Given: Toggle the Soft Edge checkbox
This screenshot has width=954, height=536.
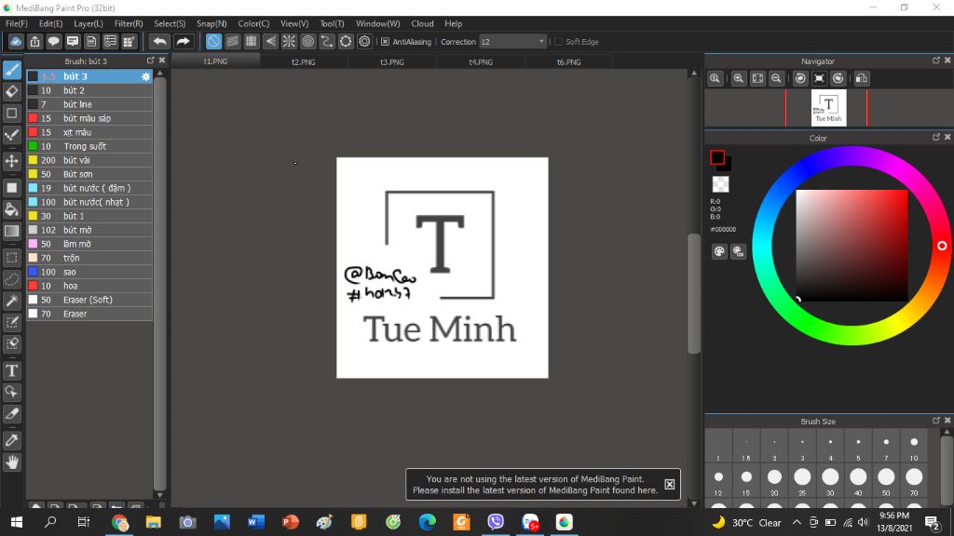Looking at the screenshot, I should click(558, 42).
